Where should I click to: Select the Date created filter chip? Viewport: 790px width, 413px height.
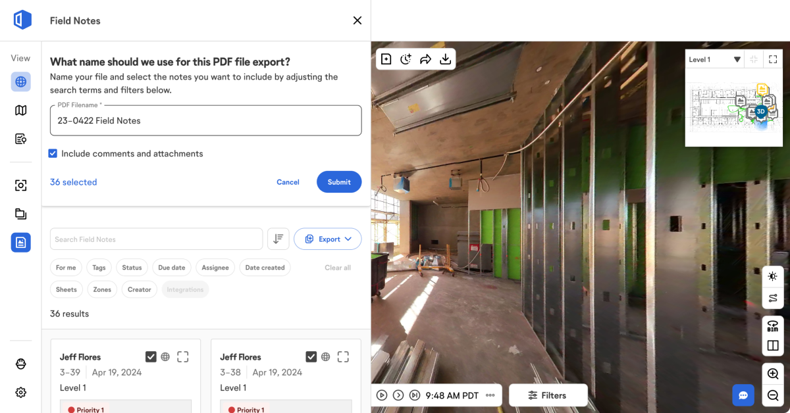coord(265,268)
